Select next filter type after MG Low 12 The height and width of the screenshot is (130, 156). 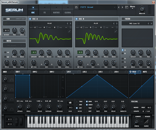151,23
